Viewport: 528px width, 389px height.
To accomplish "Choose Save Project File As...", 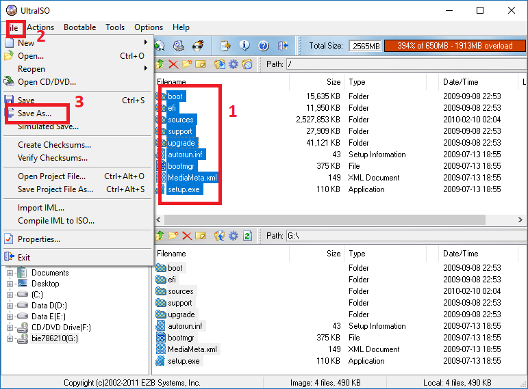I will (77, 189).
